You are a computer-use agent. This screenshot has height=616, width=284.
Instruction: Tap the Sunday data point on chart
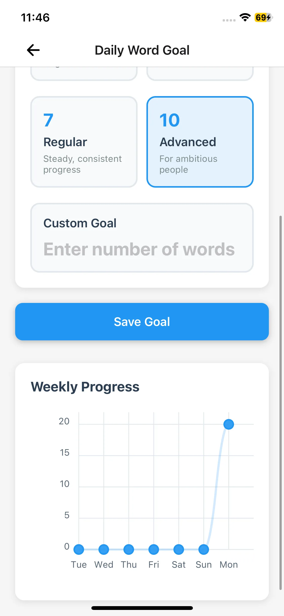(x=204, y=549)
